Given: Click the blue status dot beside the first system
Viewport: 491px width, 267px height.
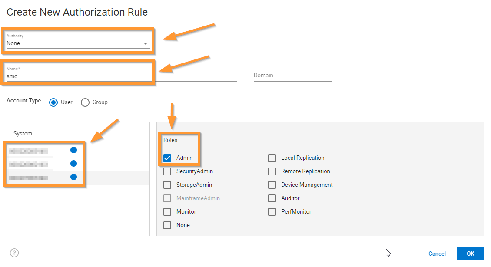Looking at the screenshot, I should coord(73,150).
